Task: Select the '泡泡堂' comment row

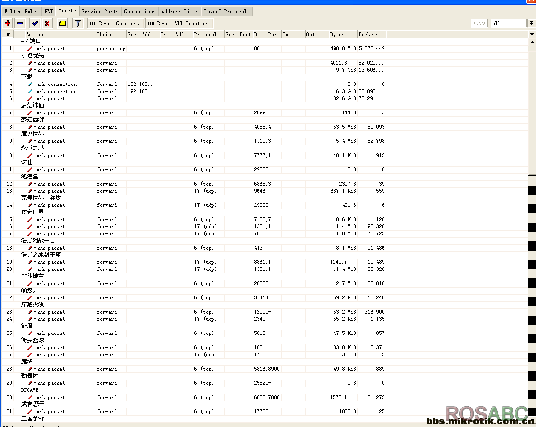Action: (x=265, y=177)
